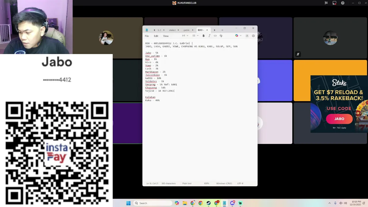Click Windows (CRLF) line ending indicator
The image size is (368, 207).
224,183
